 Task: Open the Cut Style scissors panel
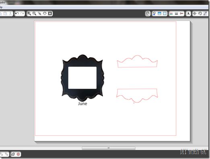pos(182,14)
